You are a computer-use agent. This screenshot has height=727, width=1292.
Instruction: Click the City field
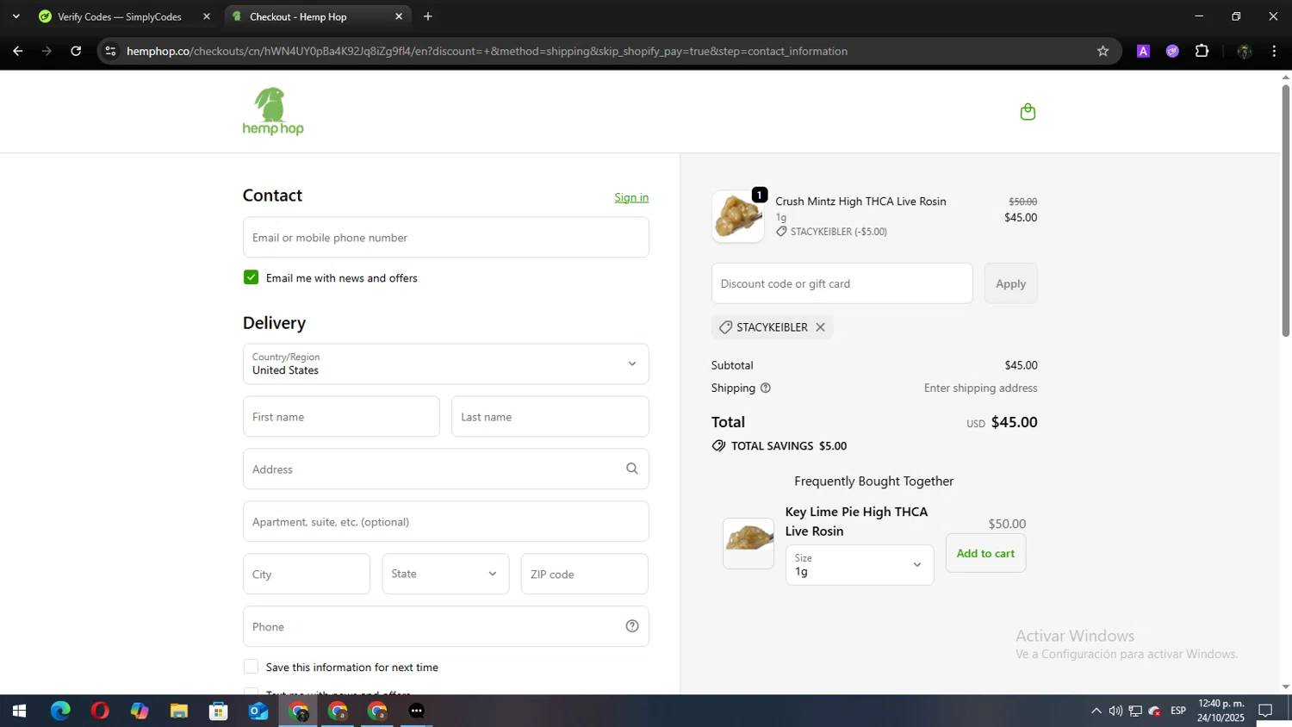pos(307,574)
